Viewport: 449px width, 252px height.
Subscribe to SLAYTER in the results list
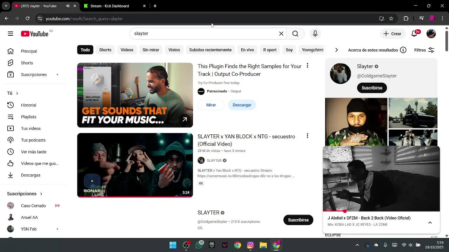tap(298, 220)
